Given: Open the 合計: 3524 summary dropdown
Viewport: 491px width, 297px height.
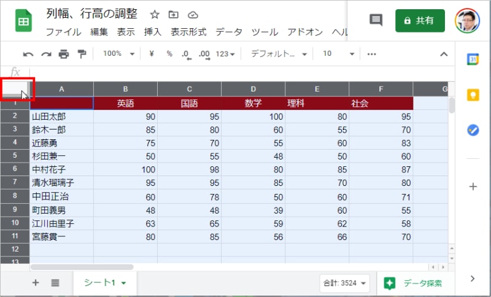Looking at the screenshot, I should pos(344,283).
